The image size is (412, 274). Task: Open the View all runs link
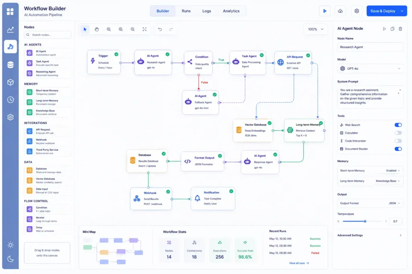click(x=299, y=263)
